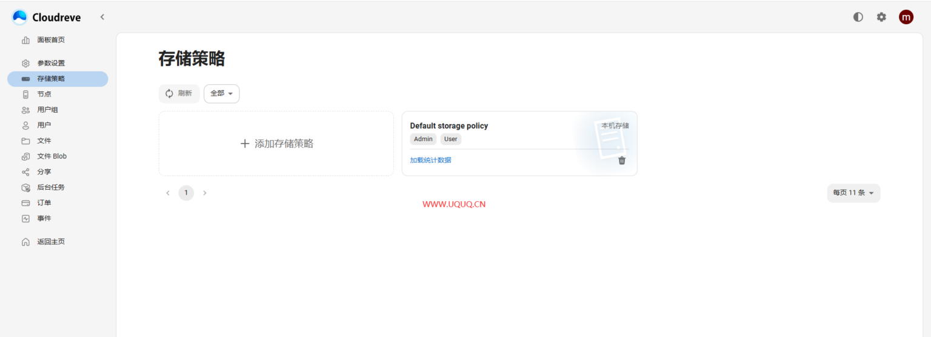Screen dimensions: 931x337
Task: Open the 订单 sidebar text
Action: 44,203
